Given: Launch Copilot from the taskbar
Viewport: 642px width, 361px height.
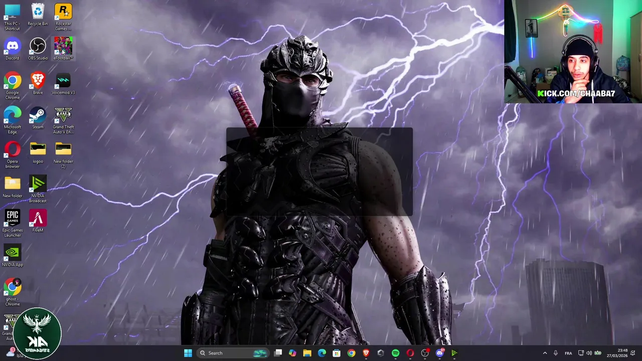Looking at the screenshot, I should 292,353.
